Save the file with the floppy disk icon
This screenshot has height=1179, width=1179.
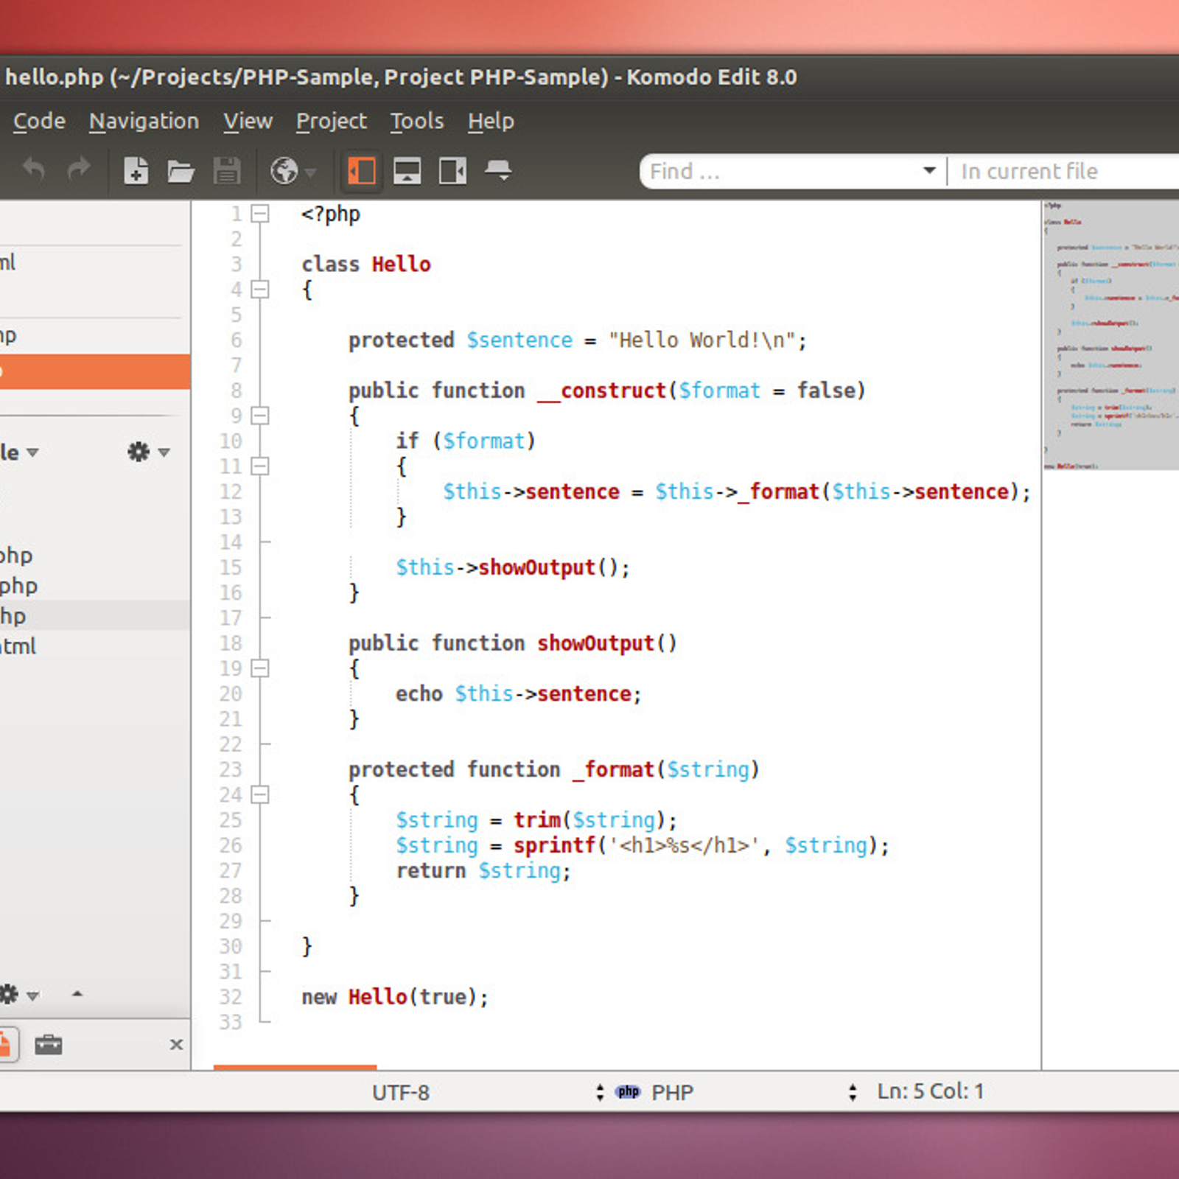[227, 171]
